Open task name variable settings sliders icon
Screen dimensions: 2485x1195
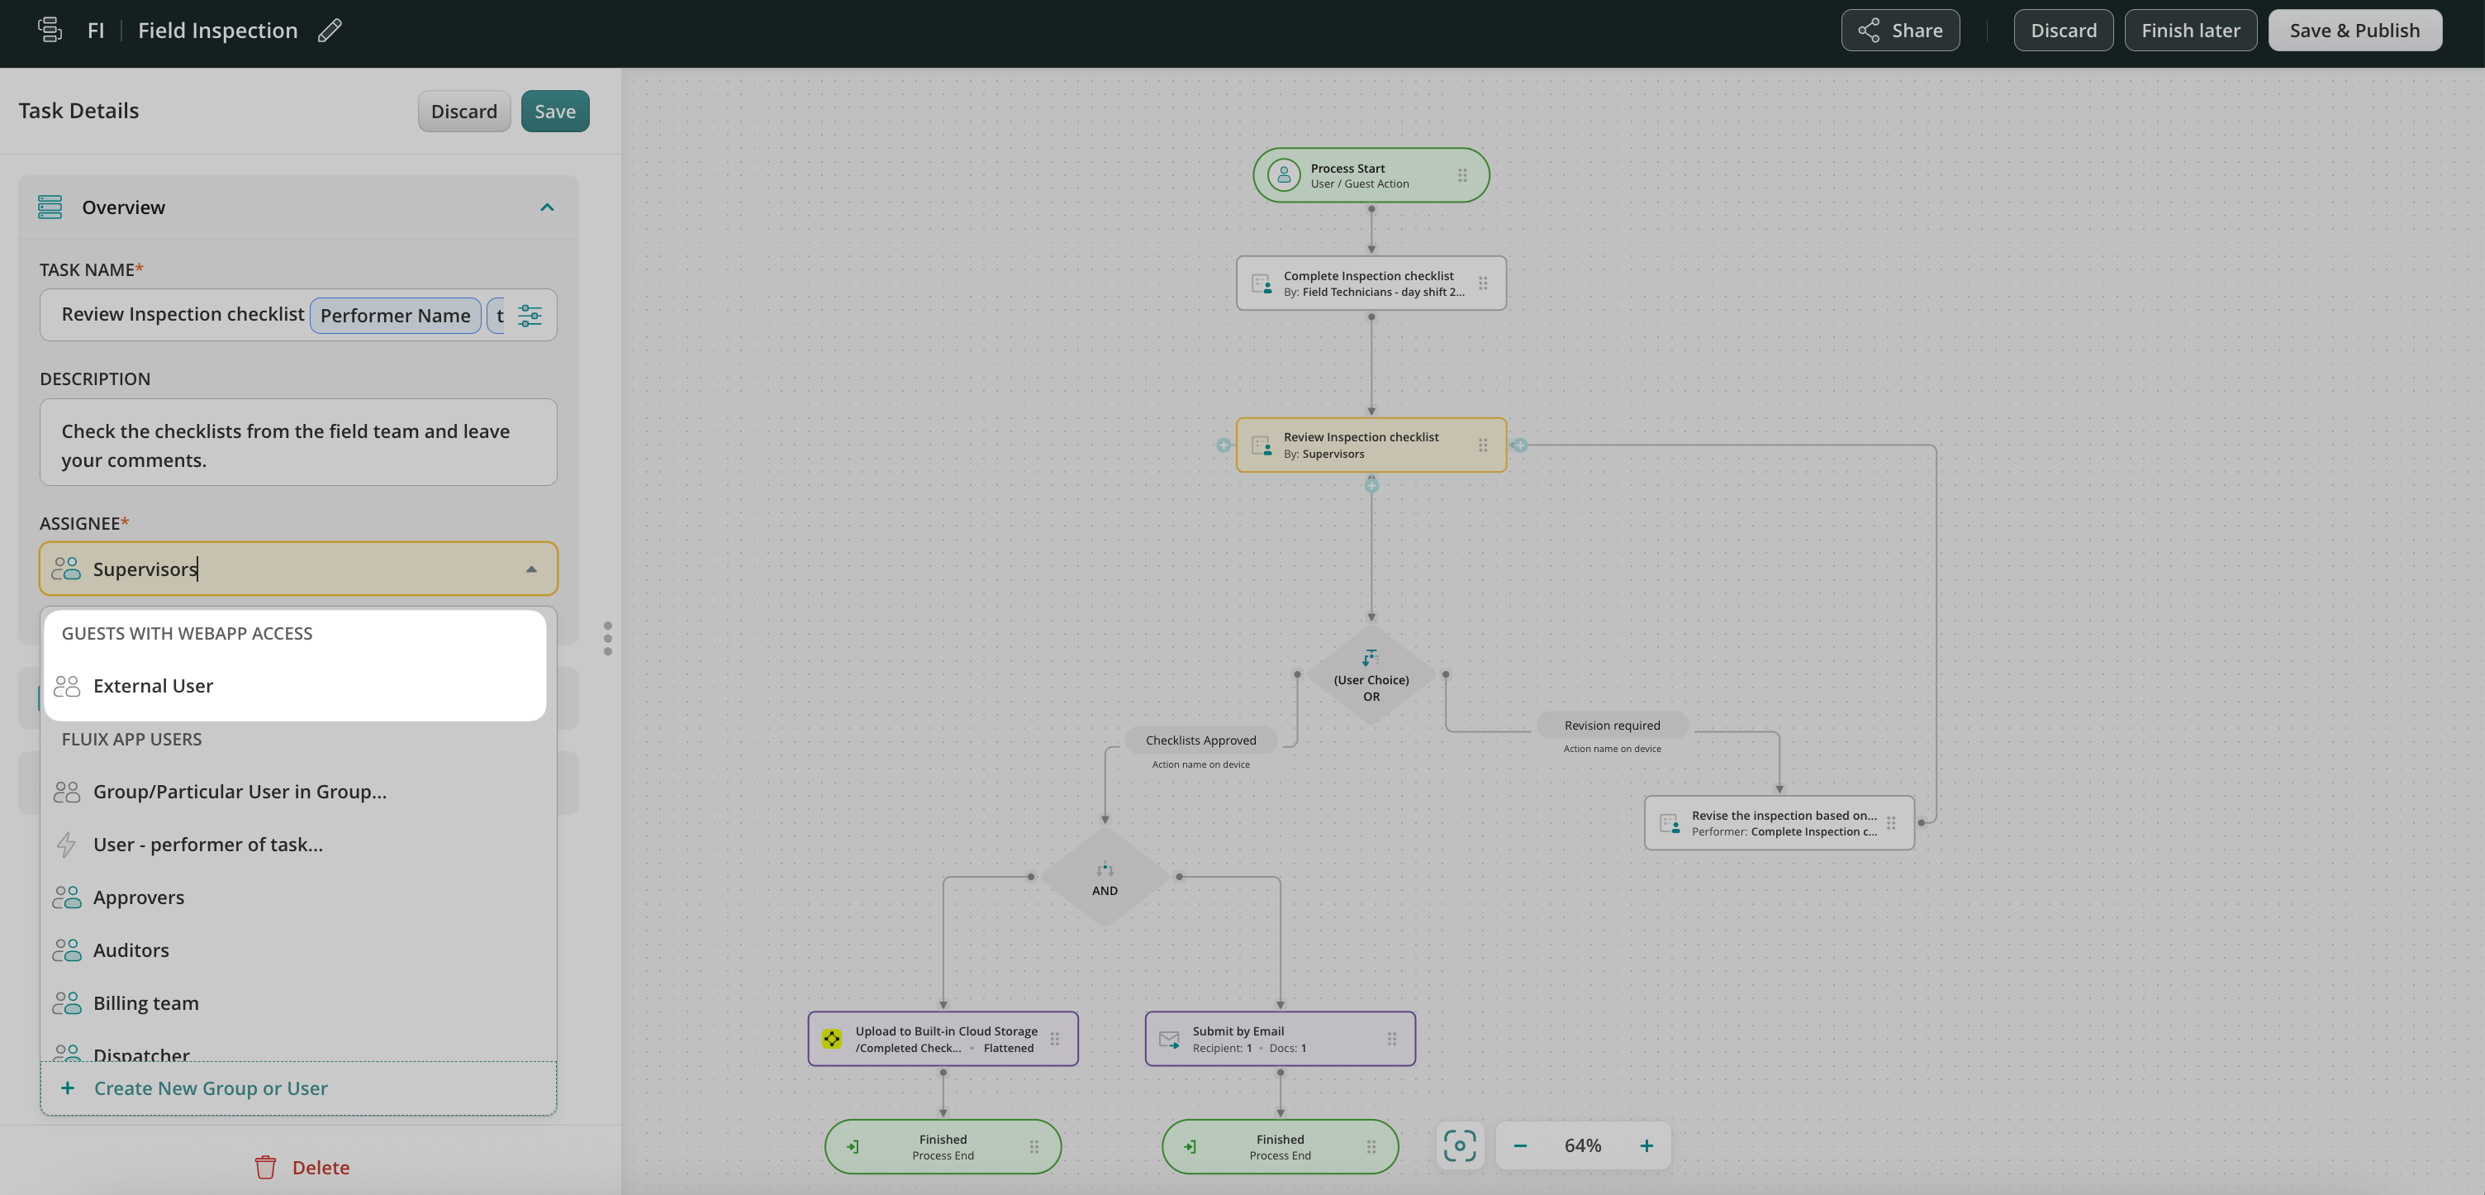click(x=530, y=316)
